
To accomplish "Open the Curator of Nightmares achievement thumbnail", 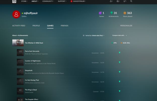I will pyautogui.click(x=20, y=62).
